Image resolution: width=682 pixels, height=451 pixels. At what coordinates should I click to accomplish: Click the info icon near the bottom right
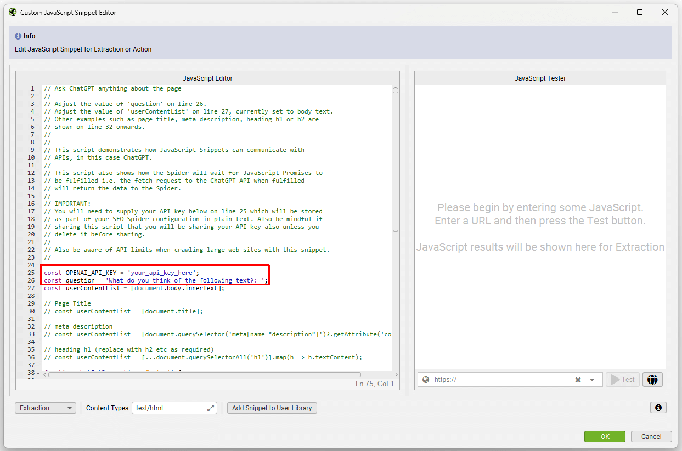[658, 408]
